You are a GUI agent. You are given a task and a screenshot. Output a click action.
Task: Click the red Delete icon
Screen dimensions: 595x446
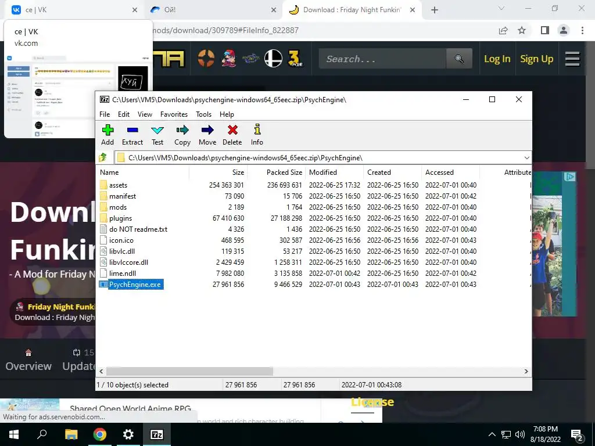pos(232,135)
